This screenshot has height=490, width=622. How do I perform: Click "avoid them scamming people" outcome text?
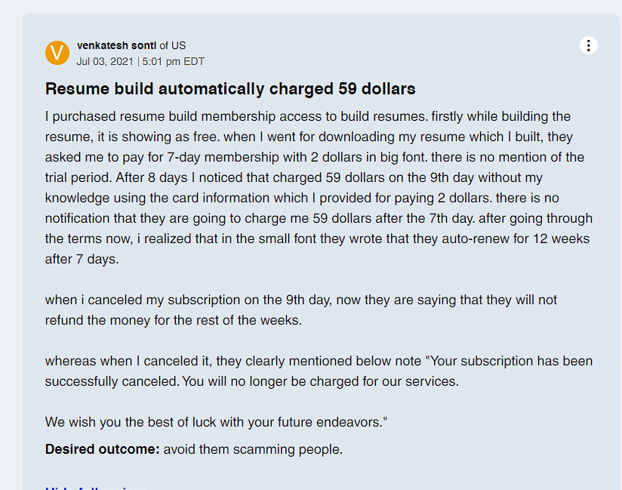tap(253, 449)
